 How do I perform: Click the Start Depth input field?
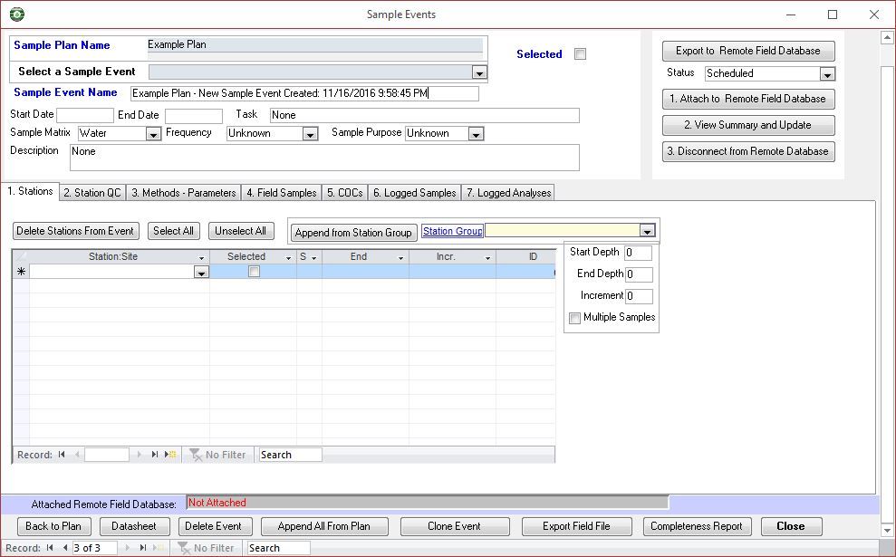click(639, 253)
